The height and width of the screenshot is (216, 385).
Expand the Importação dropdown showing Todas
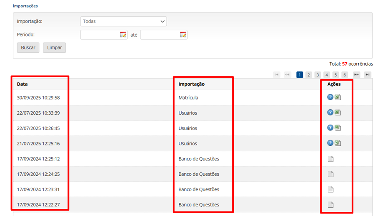(x=123, y=21)
